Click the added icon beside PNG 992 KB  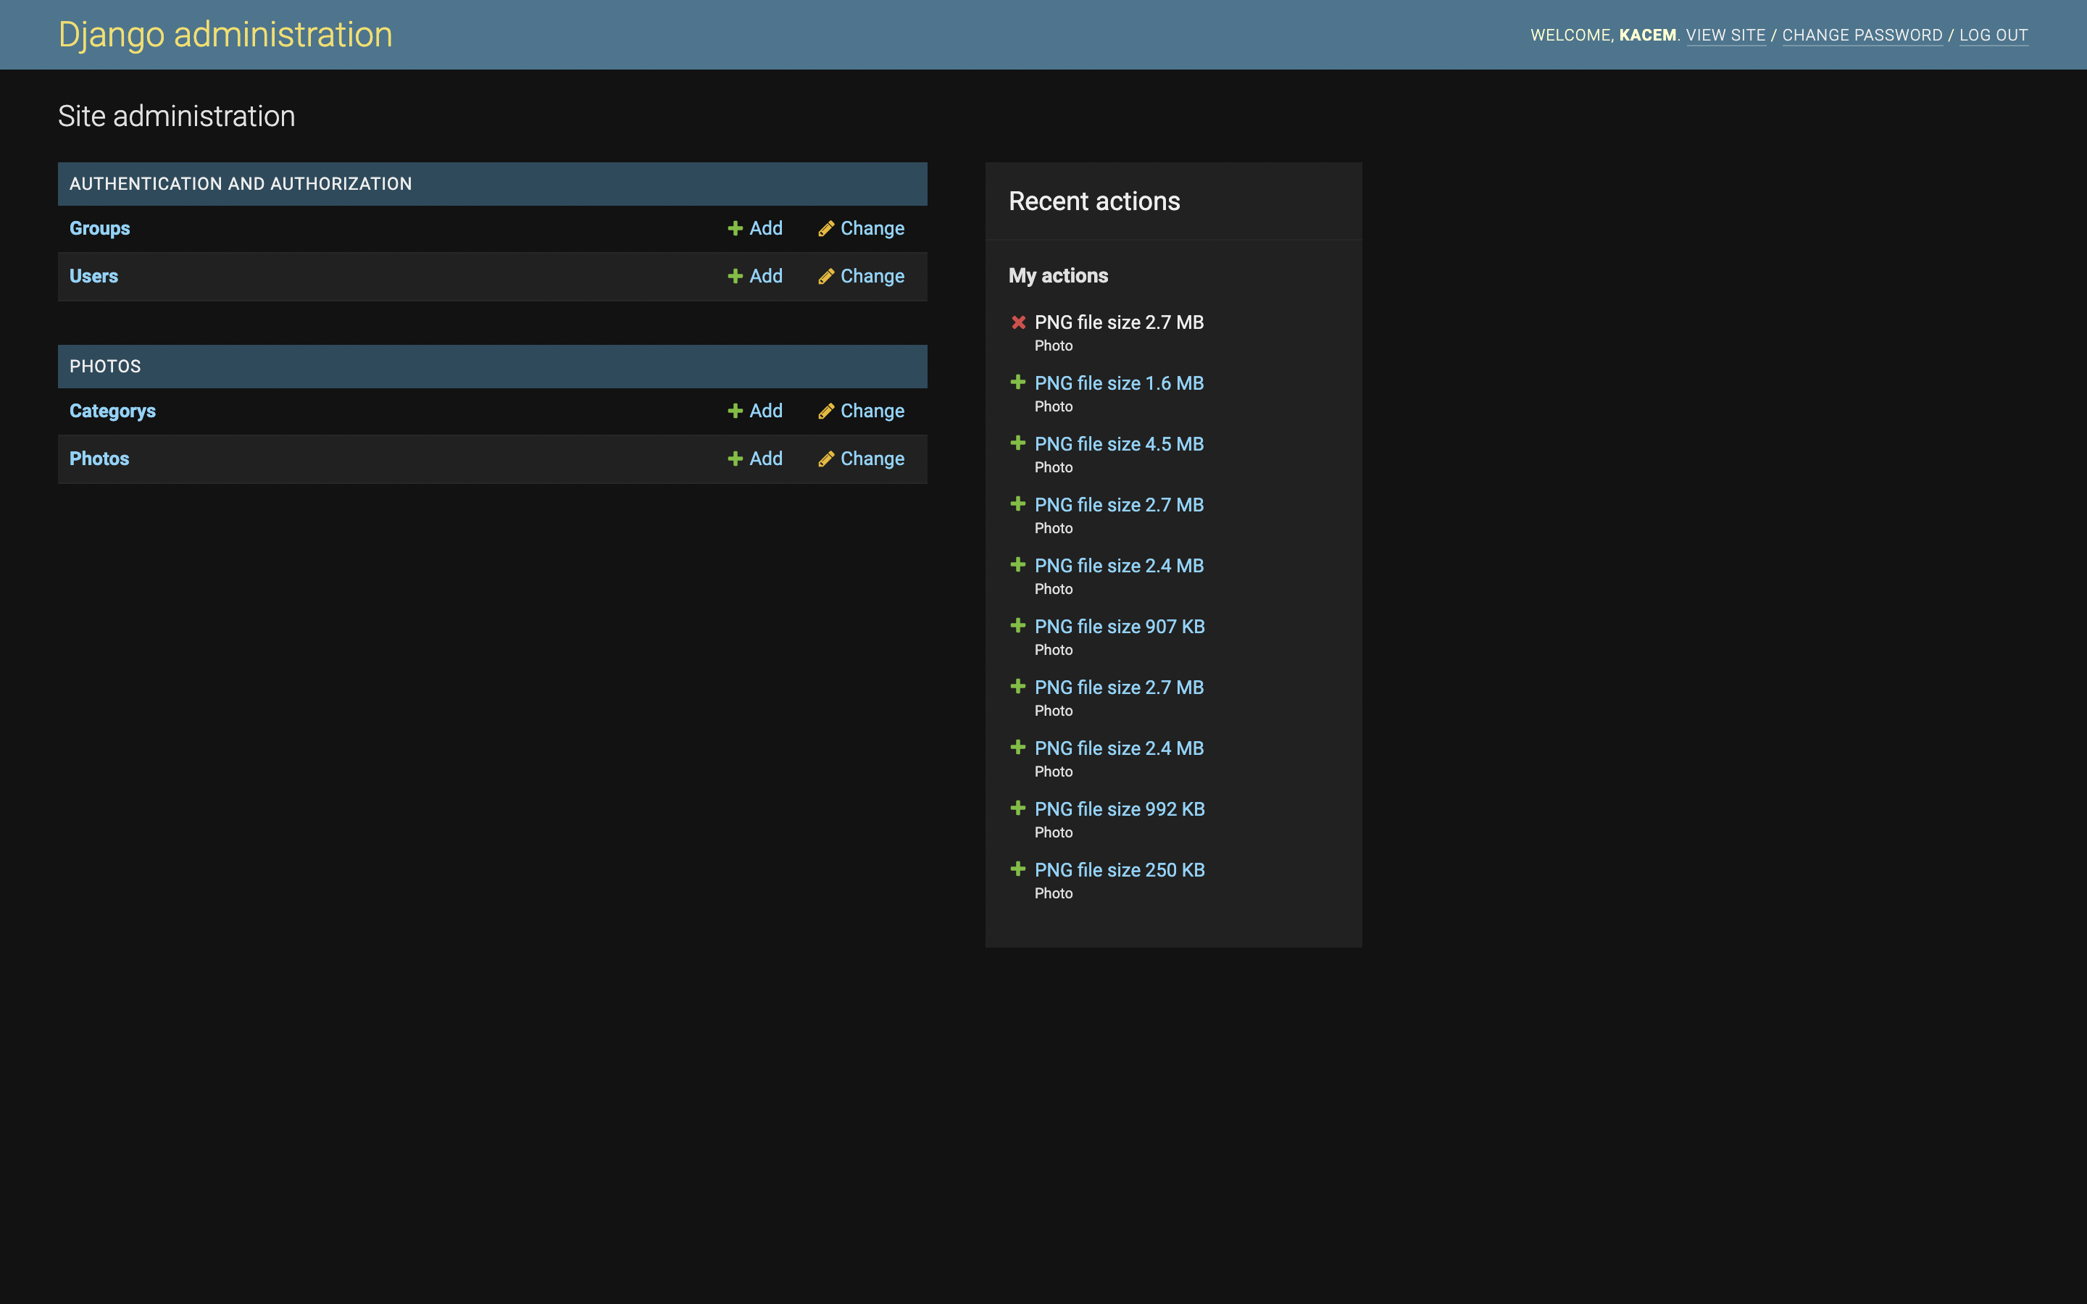pos(1017,808)
